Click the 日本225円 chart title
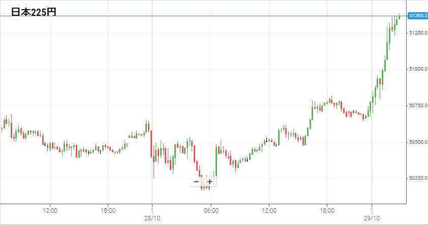 [x=34, y=11]
